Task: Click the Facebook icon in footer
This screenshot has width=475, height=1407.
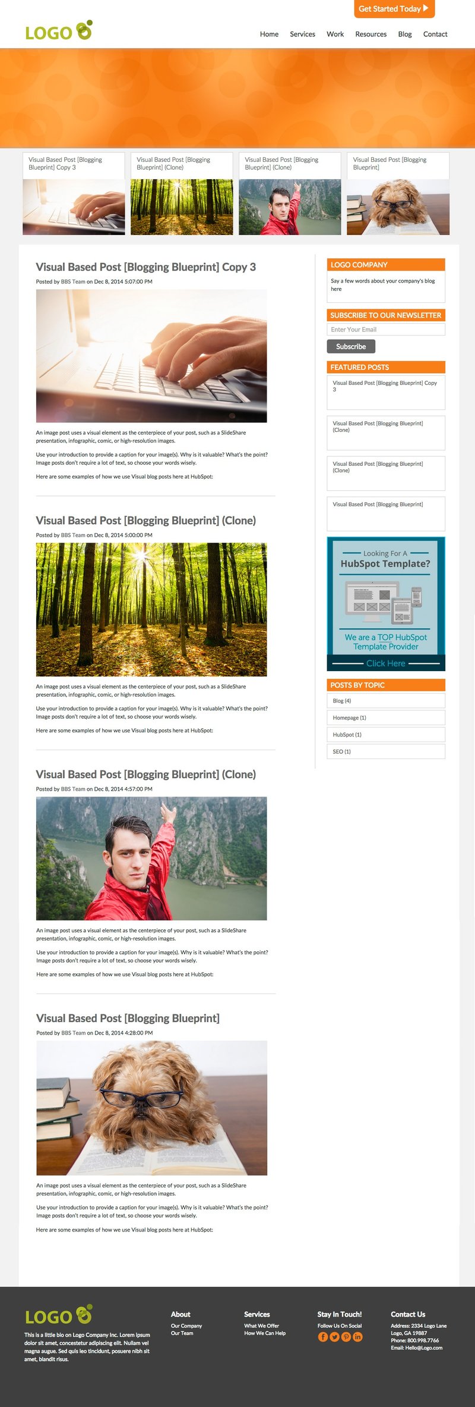Action: point(323,1337)
